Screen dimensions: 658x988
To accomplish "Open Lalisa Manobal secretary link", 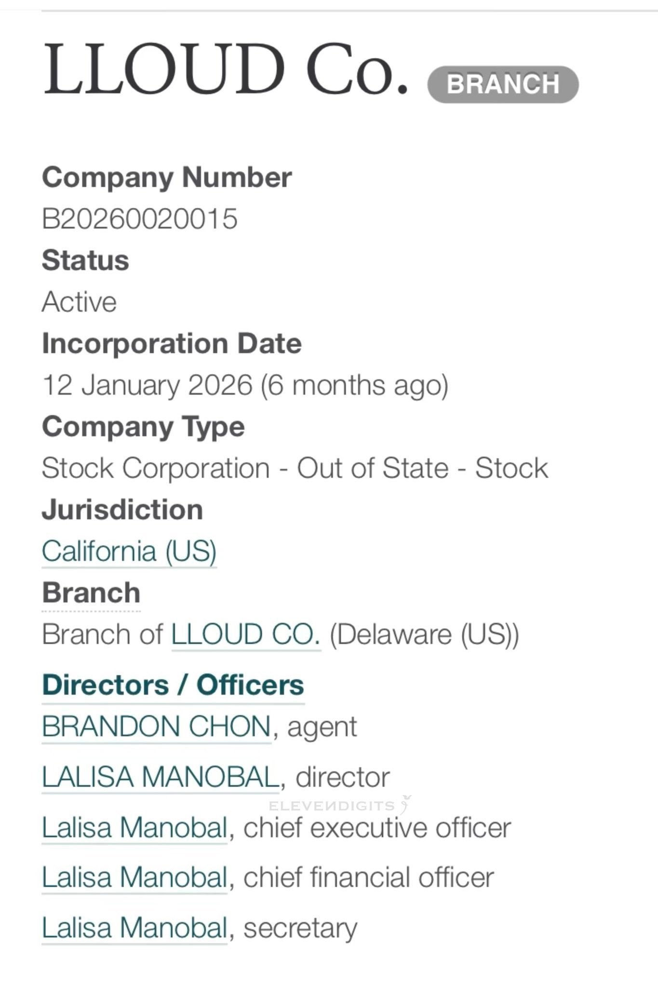I will click(134, 928).
